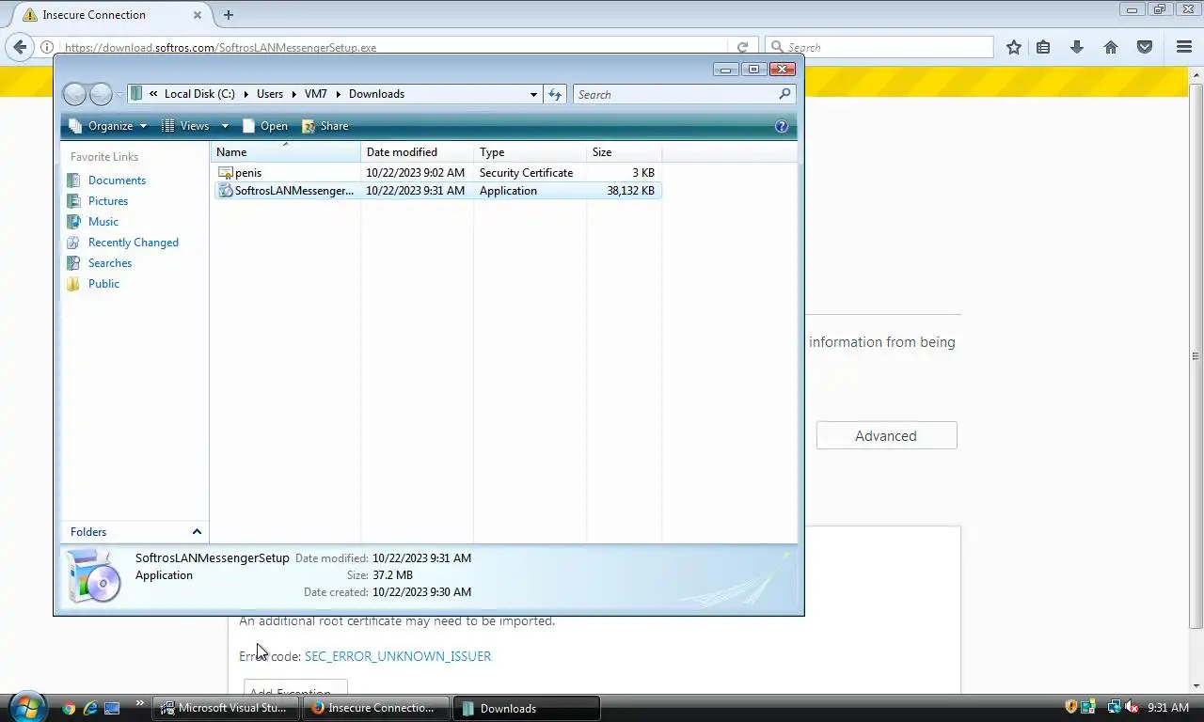The height and width of the screenshot is (722, 1204).
Task: Click the volume muted tray icon
Action: [x=1132, y=707]
